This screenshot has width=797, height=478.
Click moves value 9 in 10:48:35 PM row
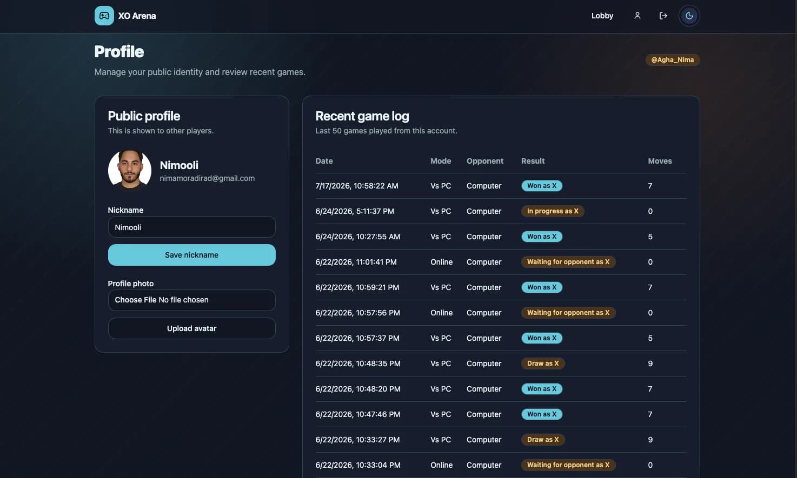click(x=650, y=363)
